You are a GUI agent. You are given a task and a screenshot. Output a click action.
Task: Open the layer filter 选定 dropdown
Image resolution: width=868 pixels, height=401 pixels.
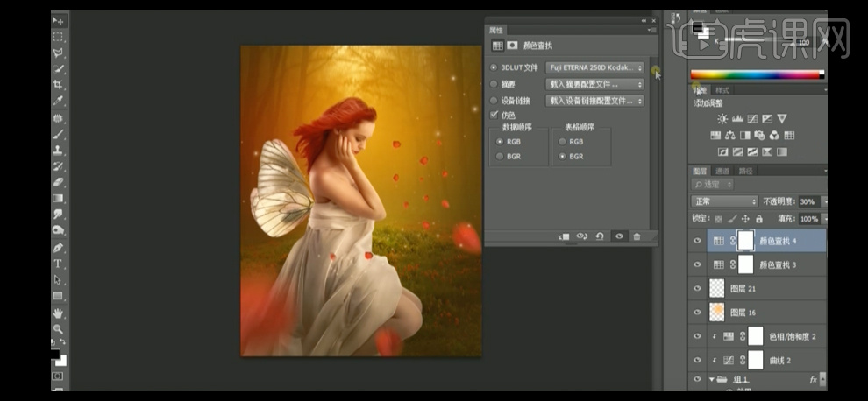(713, 184)
